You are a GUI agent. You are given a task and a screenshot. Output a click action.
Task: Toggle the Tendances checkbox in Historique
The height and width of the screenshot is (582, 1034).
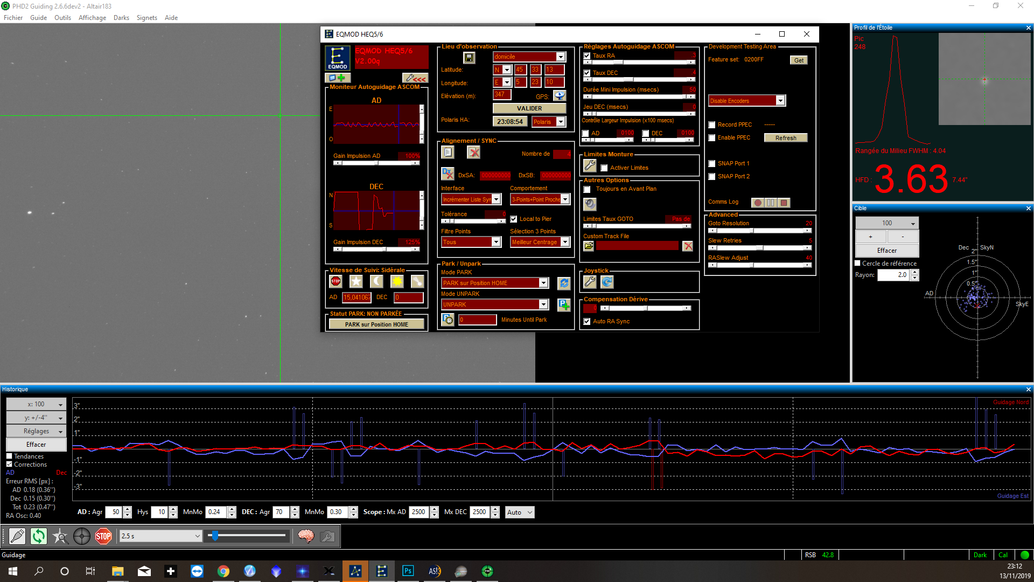(9, 456)
